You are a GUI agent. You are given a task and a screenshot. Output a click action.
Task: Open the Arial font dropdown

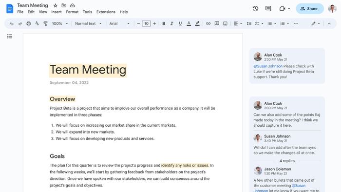click(119, 23)
